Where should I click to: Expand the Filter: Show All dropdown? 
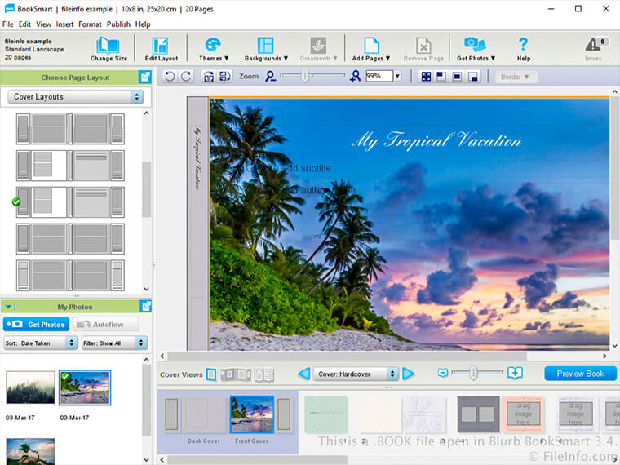113,343
